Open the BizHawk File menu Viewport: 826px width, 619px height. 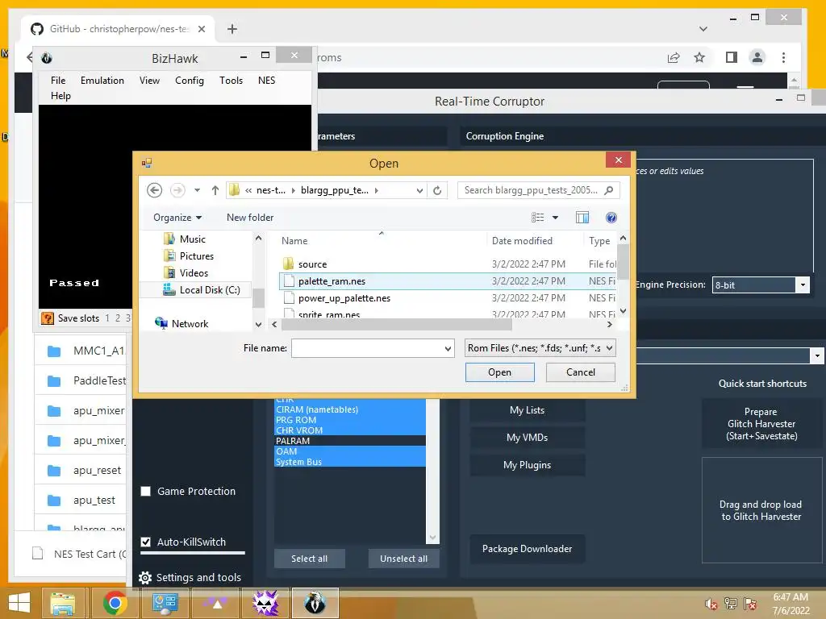click(58, 80)
